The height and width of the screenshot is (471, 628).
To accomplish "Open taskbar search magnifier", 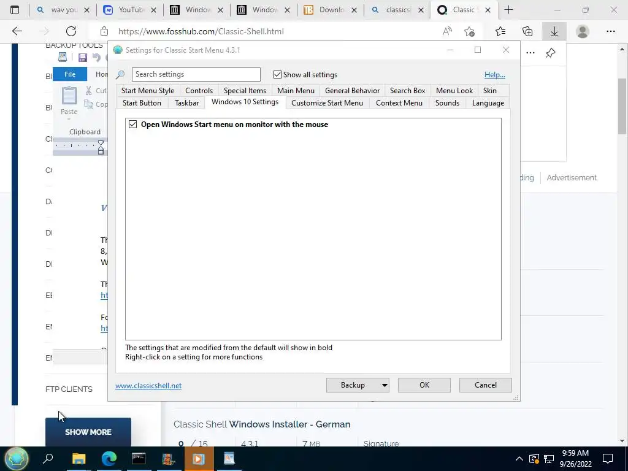I will (x=48, y=459).
